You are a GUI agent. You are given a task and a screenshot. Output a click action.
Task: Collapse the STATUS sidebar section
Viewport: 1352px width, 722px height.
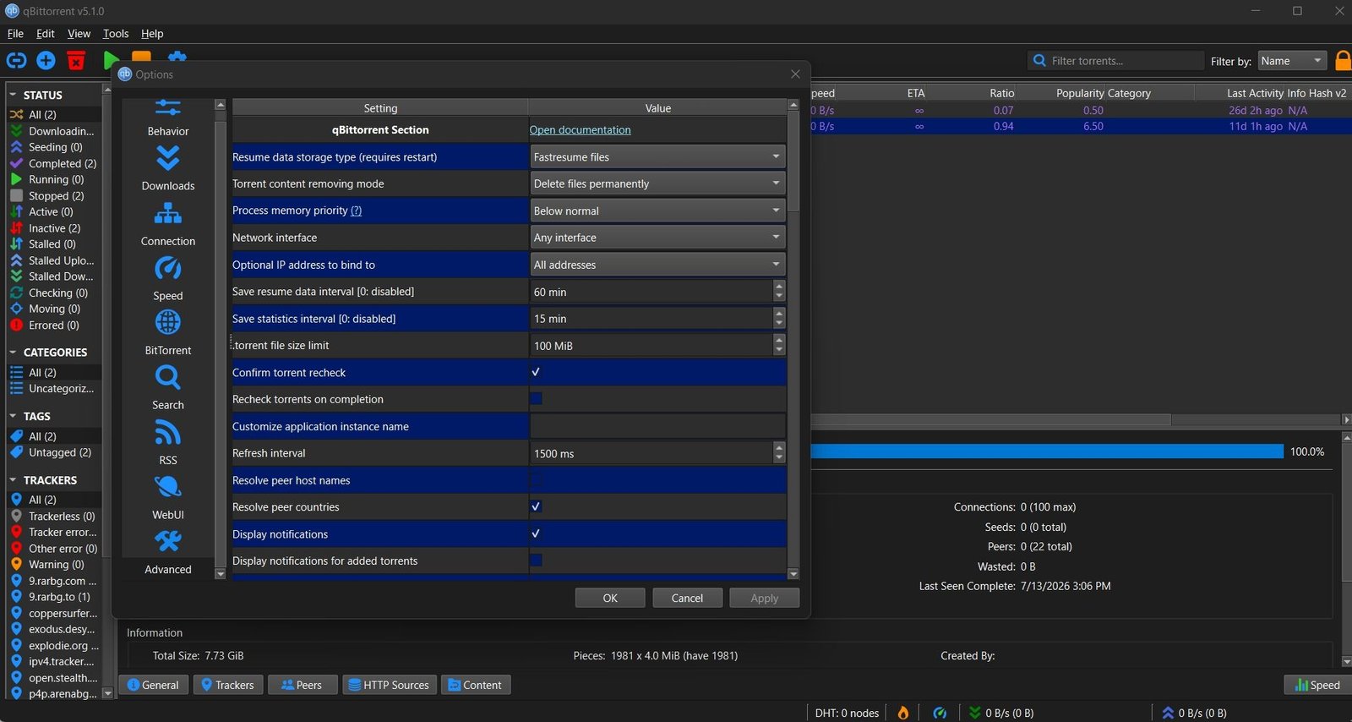click(x=13, y=95)
